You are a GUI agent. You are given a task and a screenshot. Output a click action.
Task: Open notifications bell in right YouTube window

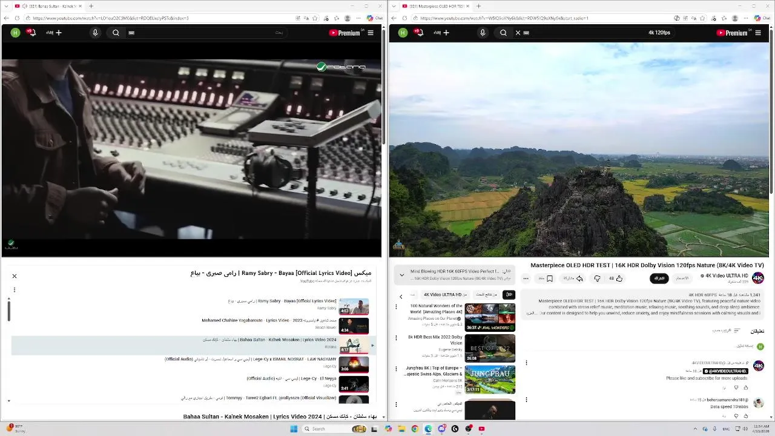(x=419, y=33)
